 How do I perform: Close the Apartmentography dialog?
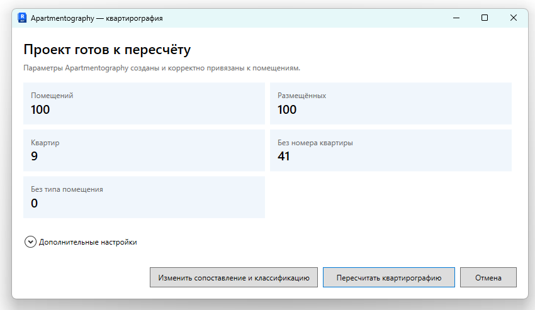tap(514, 18)
